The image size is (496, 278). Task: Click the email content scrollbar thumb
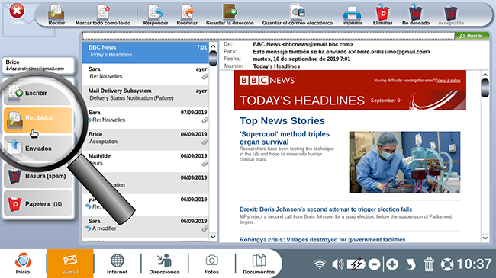click(x=485, y=88)
